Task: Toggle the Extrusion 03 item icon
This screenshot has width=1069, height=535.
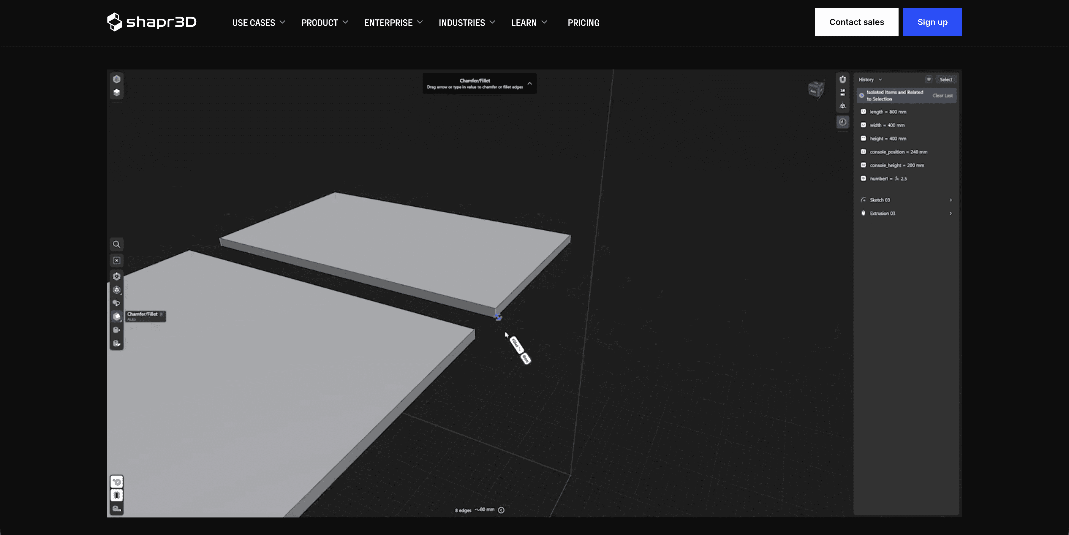Action: [x=864, y=213]
